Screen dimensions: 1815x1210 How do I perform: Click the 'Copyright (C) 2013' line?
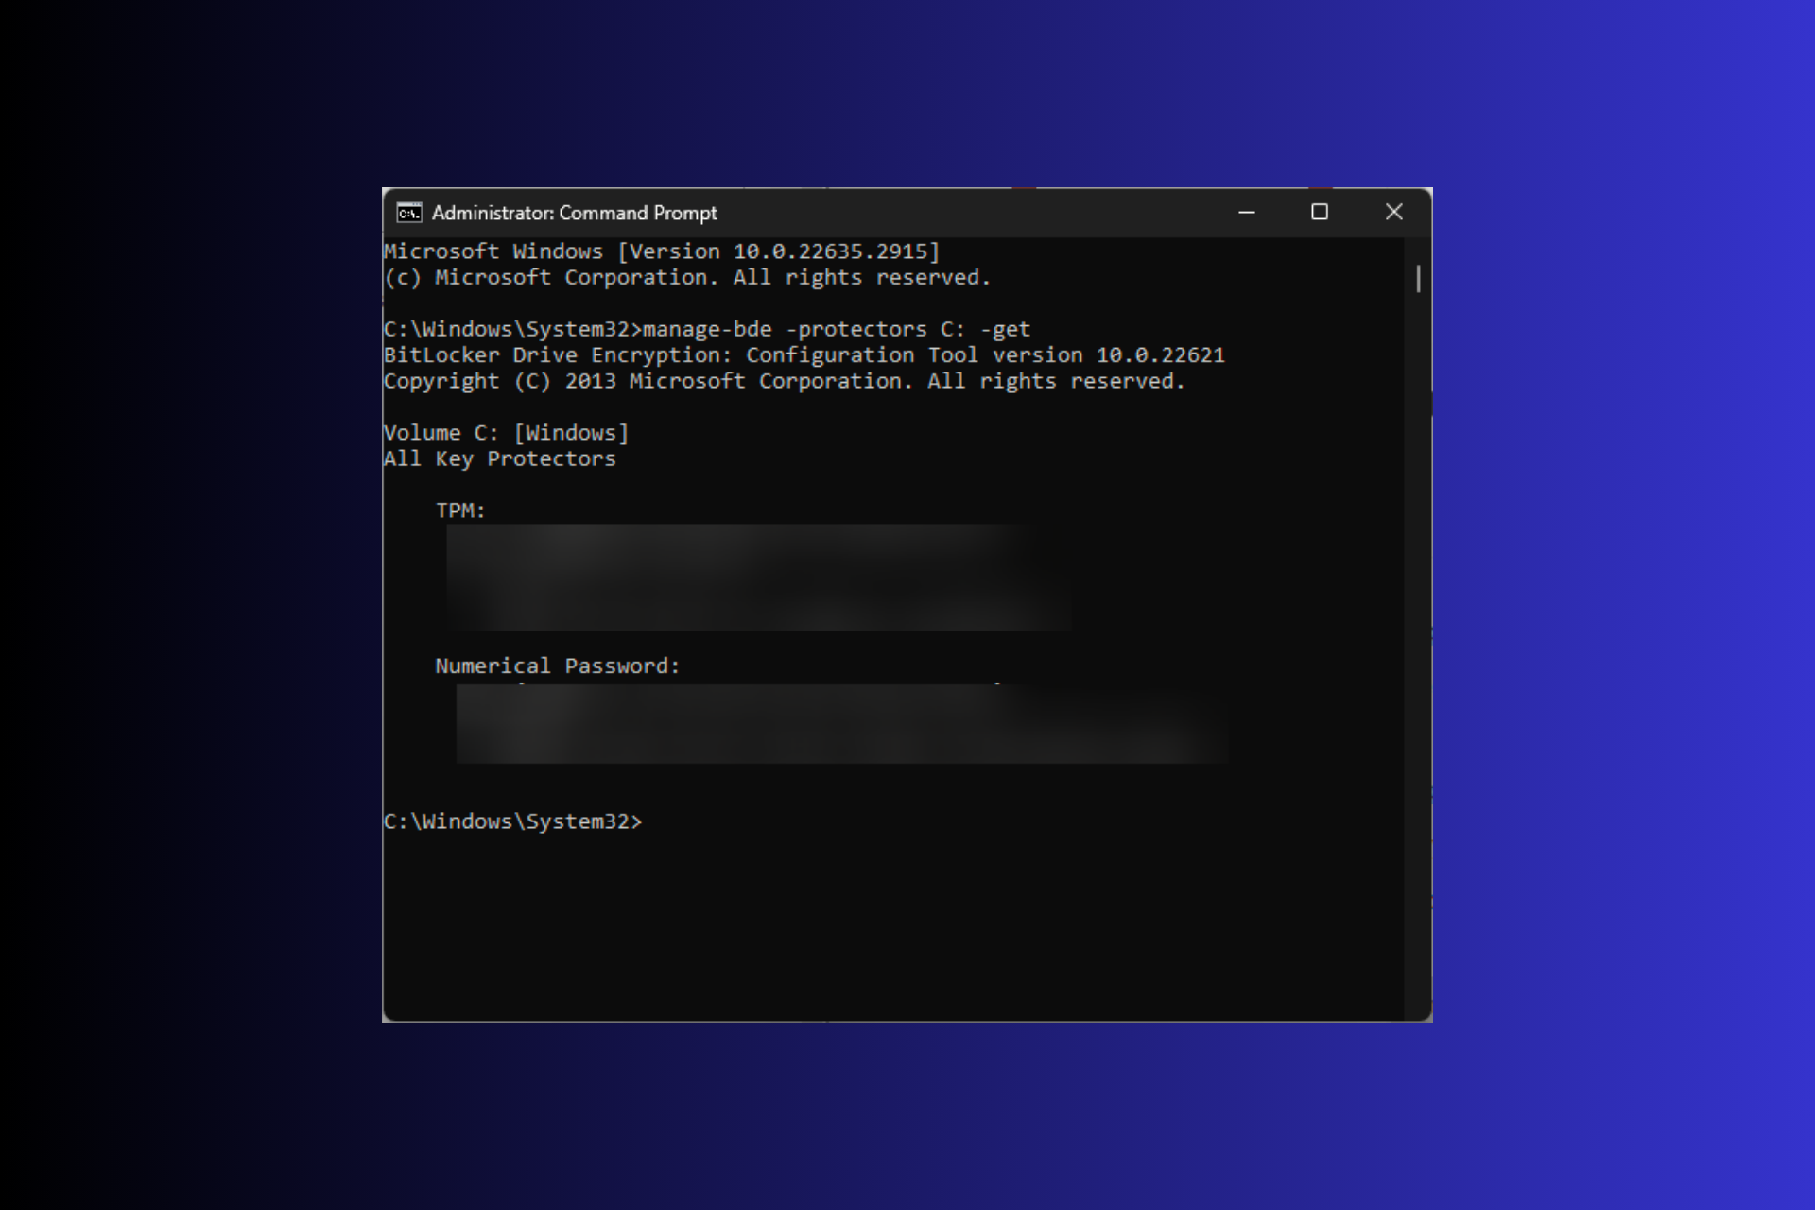tap(784, 381)
